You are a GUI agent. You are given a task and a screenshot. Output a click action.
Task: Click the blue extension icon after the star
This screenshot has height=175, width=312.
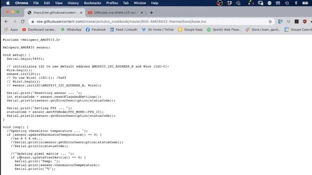click(280, 21)
